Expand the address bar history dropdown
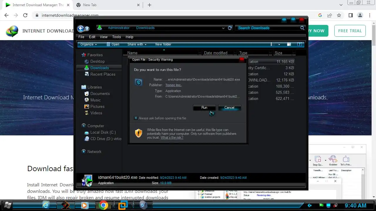 pos(224,28)
